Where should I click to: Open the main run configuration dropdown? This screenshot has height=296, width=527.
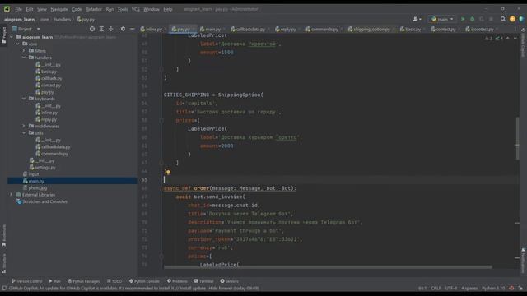pyautogui.click(x=442, y=19)
